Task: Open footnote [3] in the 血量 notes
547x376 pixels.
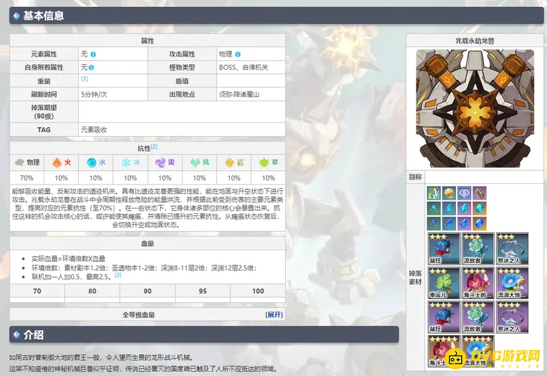Action: pyautogui.click(x=118, y=275)
